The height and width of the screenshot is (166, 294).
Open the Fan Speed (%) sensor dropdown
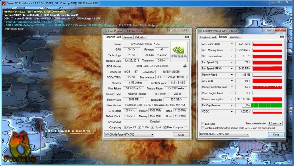(x=232, y=63)
